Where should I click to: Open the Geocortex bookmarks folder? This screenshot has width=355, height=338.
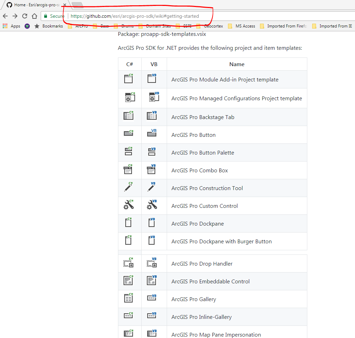coord(210,26)
